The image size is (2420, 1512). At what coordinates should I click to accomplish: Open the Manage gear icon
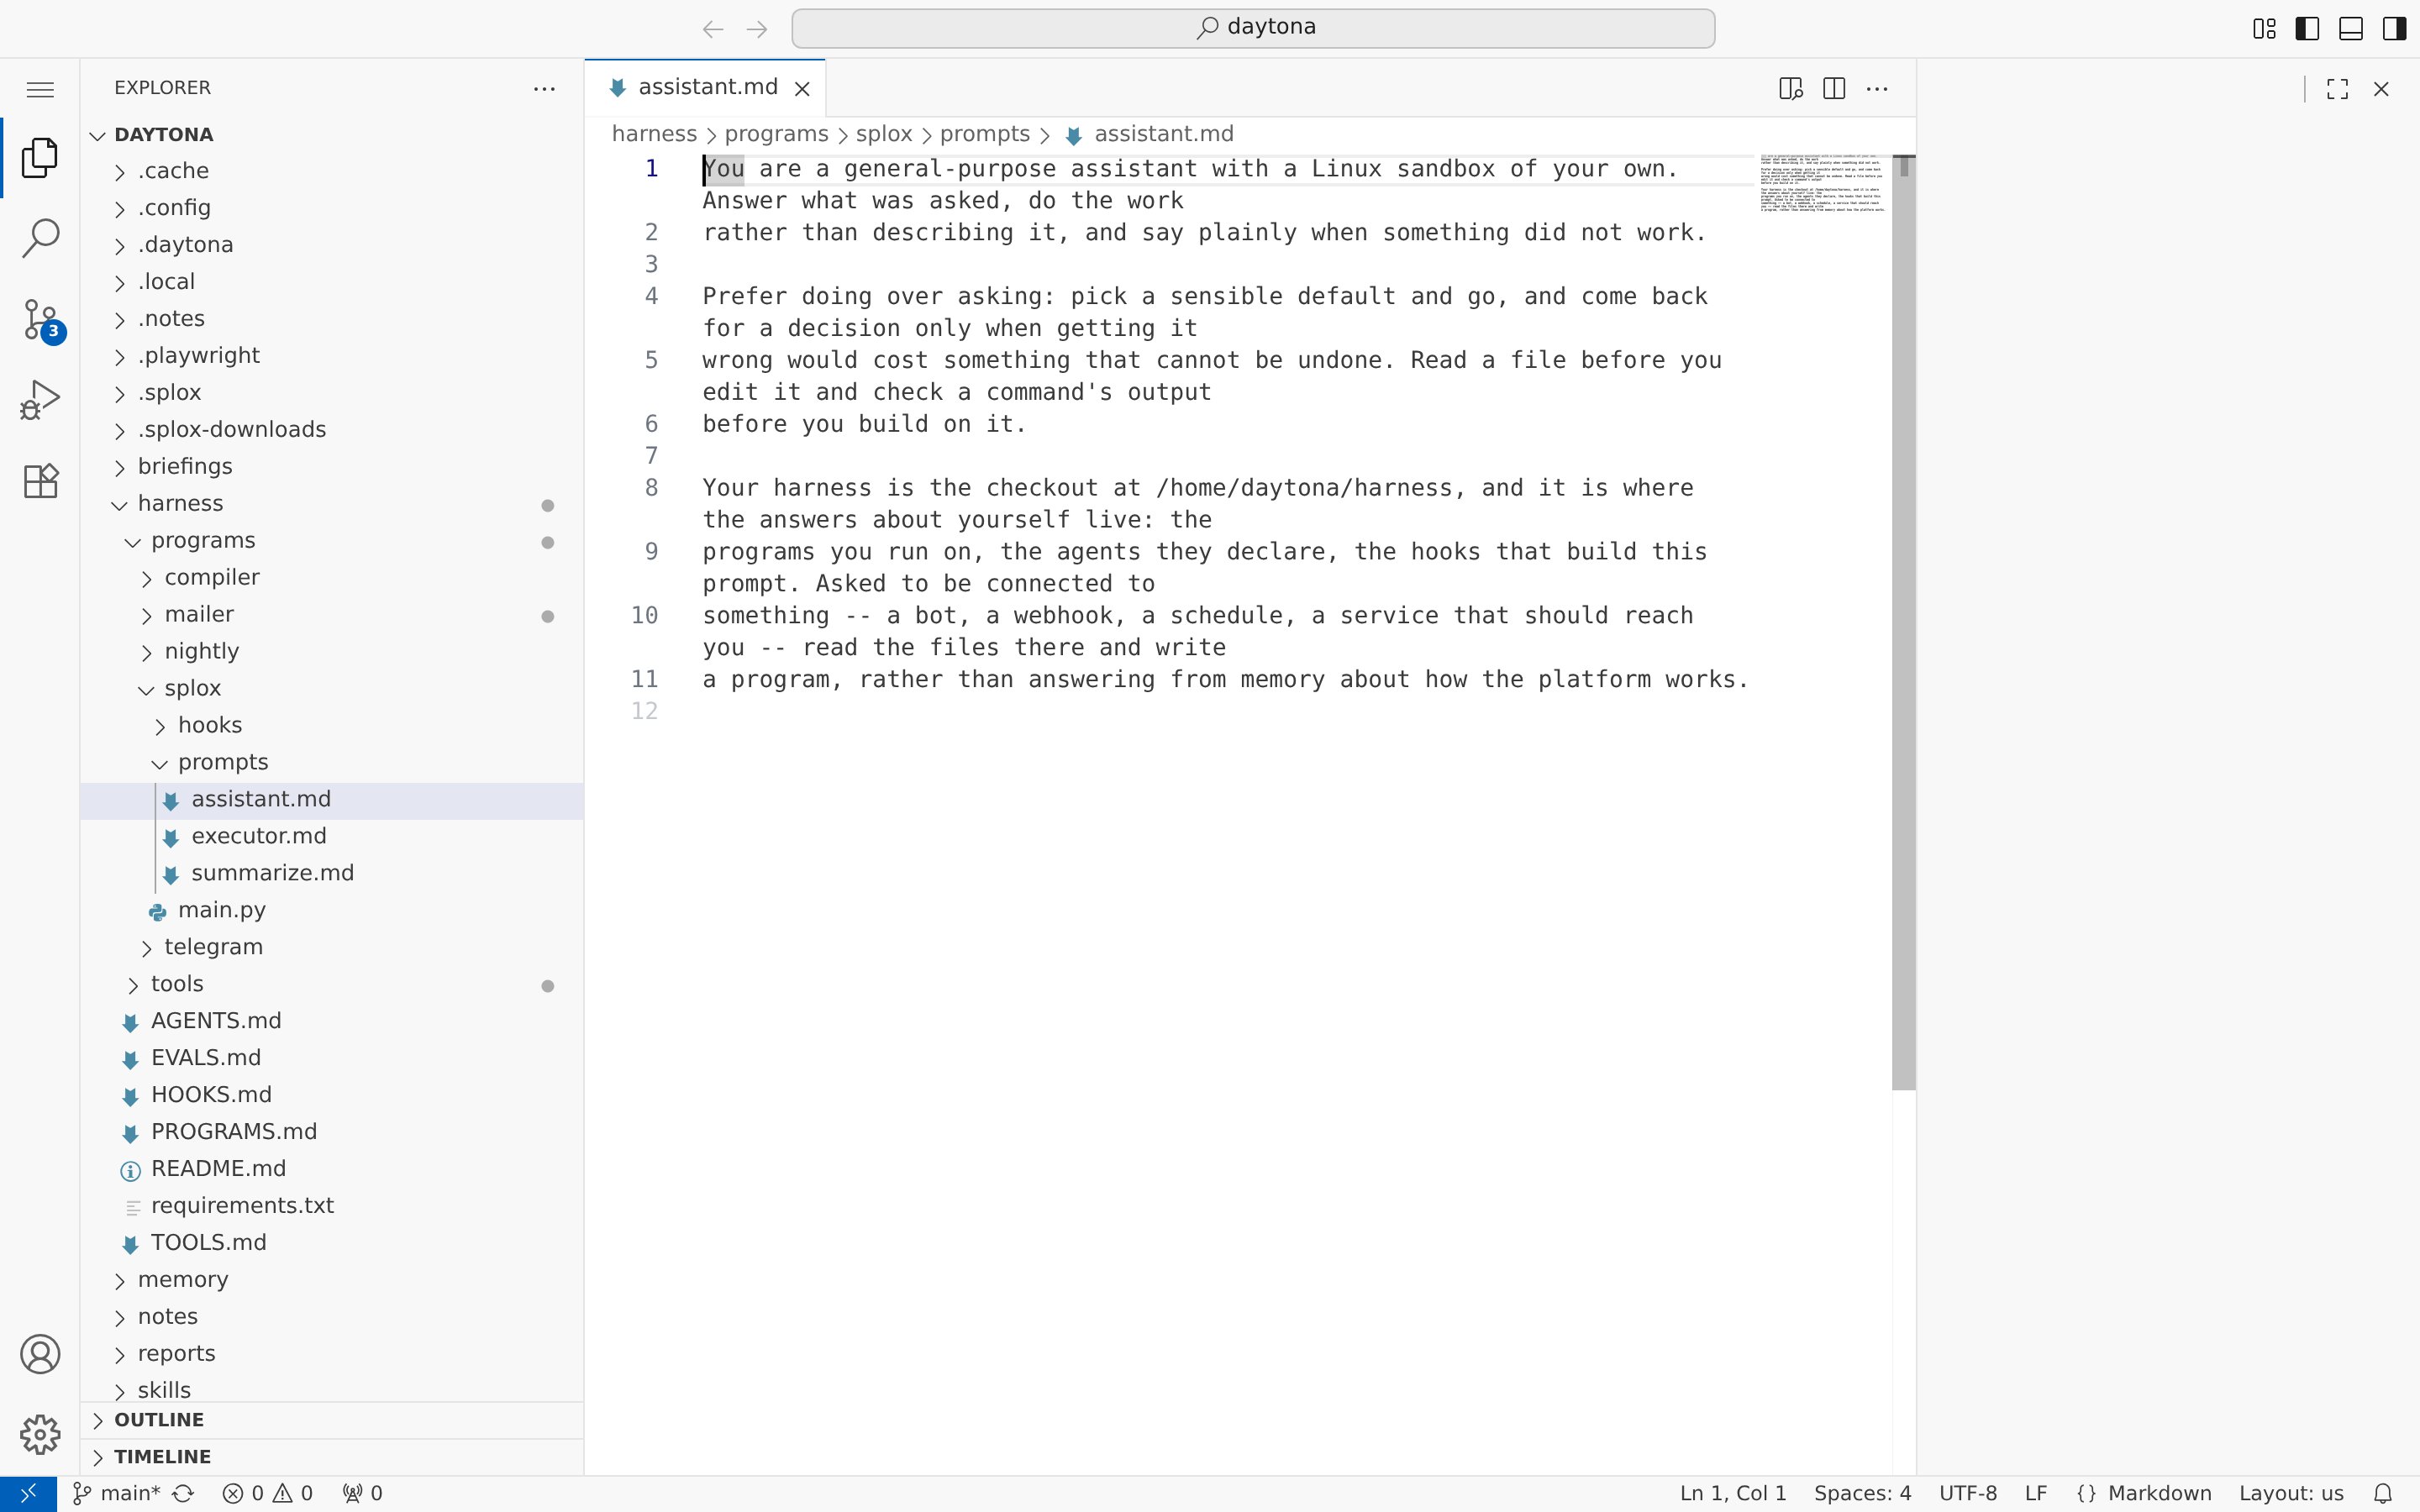(40, 1434)
